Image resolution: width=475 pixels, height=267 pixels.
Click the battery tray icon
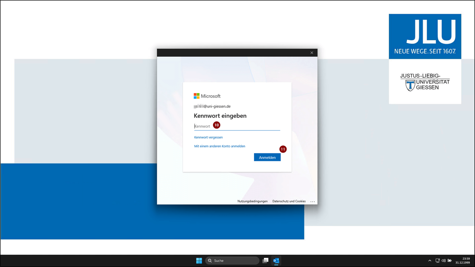click(450, 261)
